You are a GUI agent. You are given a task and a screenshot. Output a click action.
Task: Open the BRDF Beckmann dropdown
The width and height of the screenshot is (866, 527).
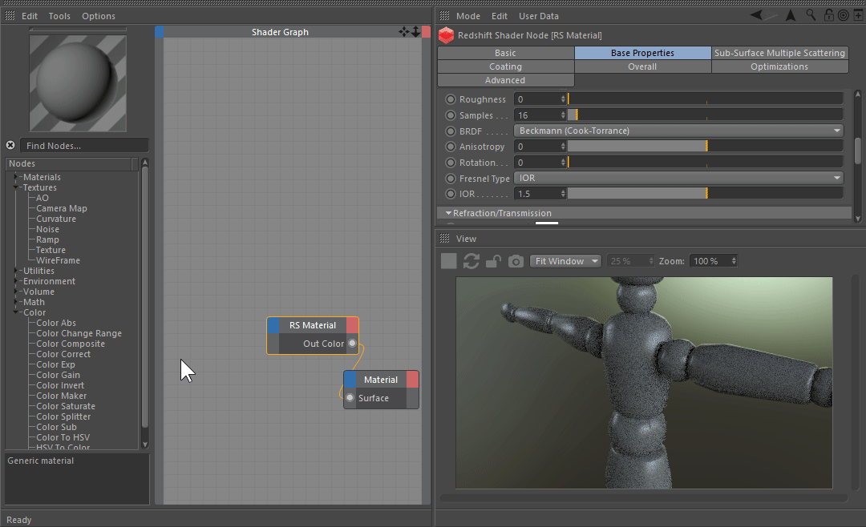[678, 131]
